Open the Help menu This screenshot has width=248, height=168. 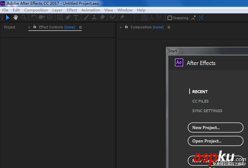coord(141,10)
